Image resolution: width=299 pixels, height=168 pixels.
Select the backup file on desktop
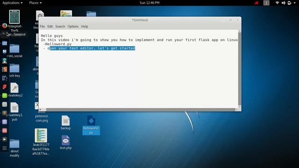[65, 123]
